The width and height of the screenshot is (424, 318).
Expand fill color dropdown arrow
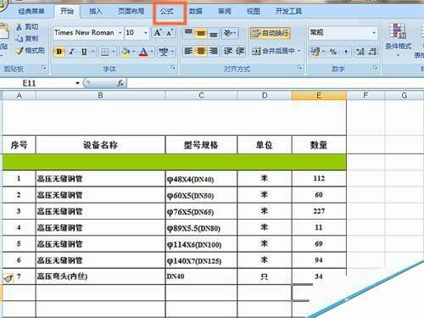click(x=134, y=52)
